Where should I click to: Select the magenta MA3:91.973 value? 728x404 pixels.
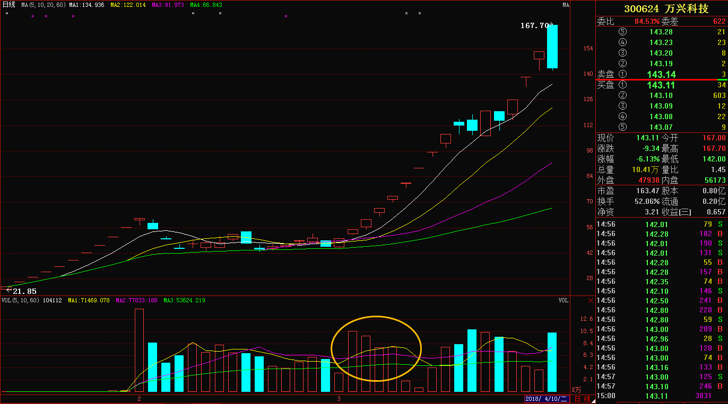coord(168,5)
